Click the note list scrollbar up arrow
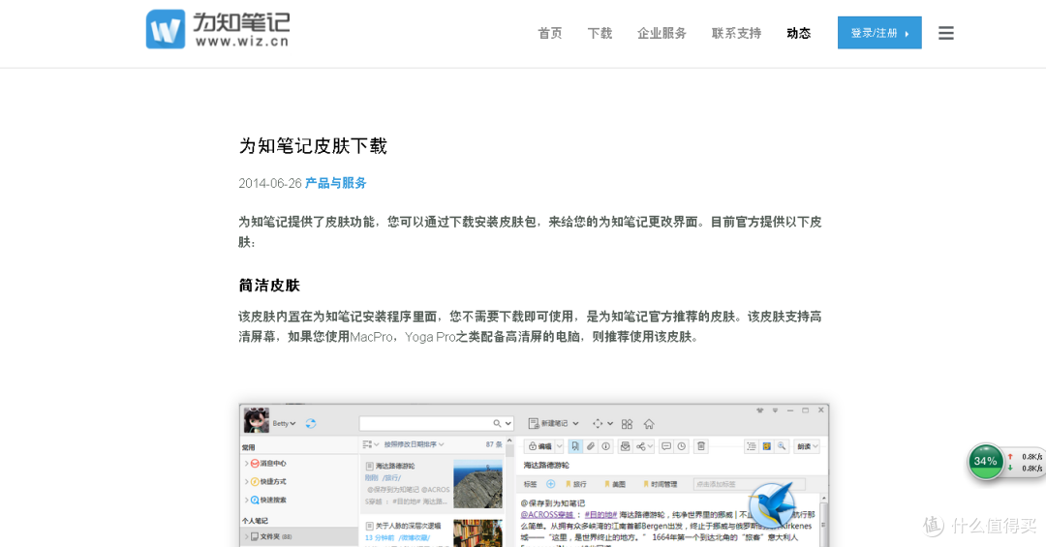The image size is (1046, 547). tap(509, 440)
